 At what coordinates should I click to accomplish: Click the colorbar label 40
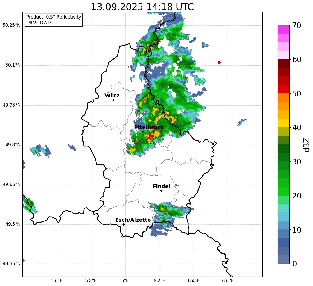(x=297, y=128)
